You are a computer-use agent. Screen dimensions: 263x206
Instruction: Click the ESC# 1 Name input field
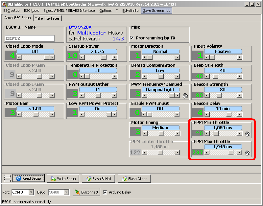(x=30, y=38)
